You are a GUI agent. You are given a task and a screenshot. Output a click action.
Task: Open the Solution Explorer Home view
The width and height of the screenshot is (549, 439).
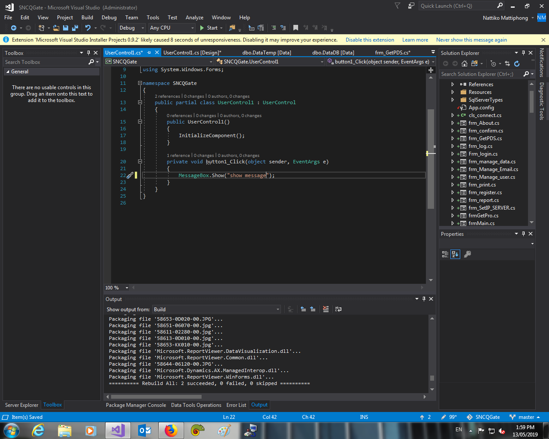pyautogui.click(x=465, y=63)
